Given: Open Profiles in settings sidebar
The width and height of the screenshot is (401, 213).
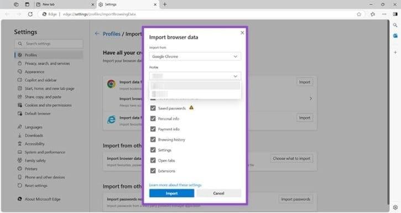Looking at the screenshot, I should [49, 55].
